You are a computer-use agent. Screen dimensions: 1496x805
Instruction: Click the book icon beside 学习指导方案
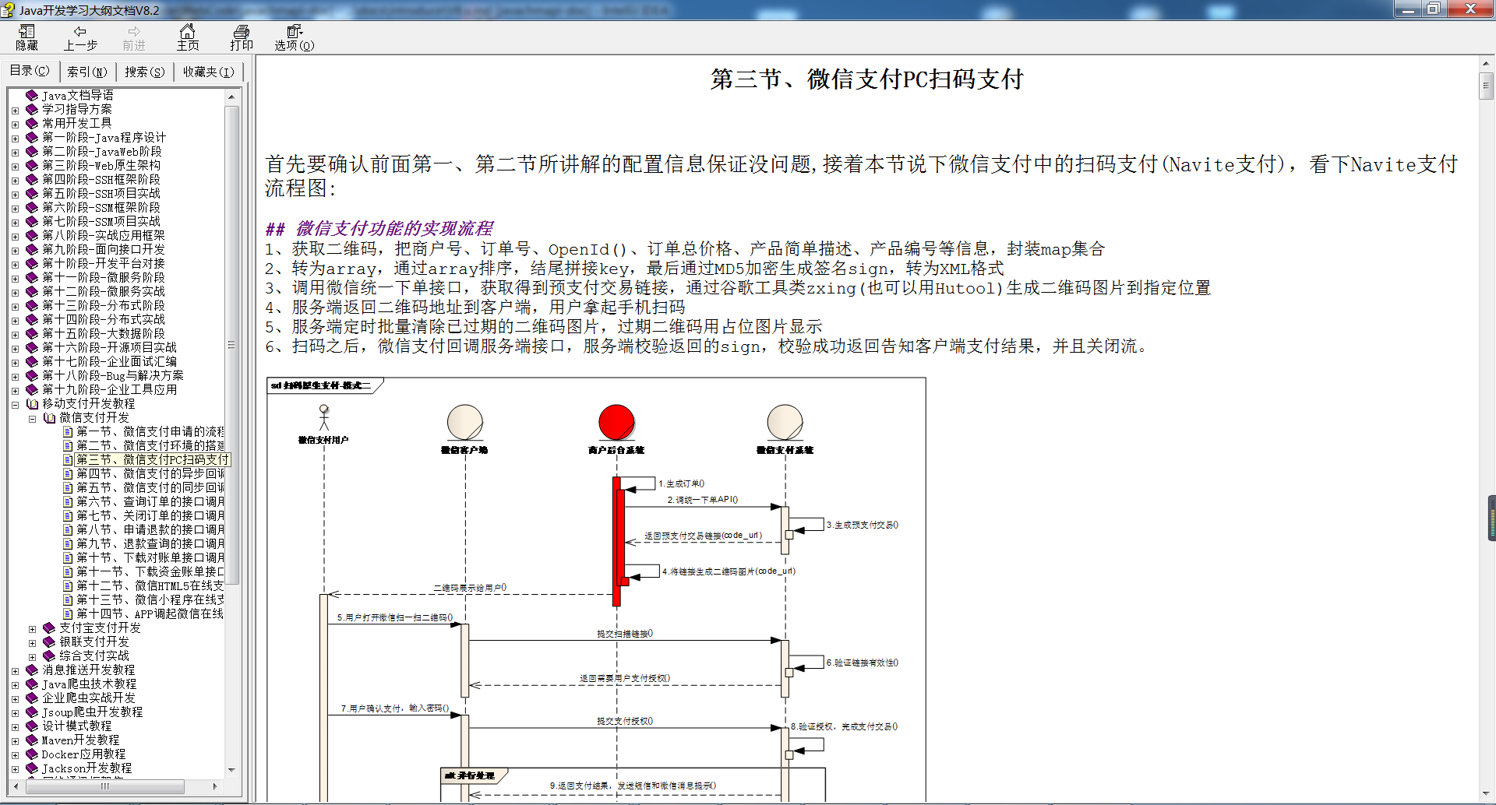click(32, 110)
